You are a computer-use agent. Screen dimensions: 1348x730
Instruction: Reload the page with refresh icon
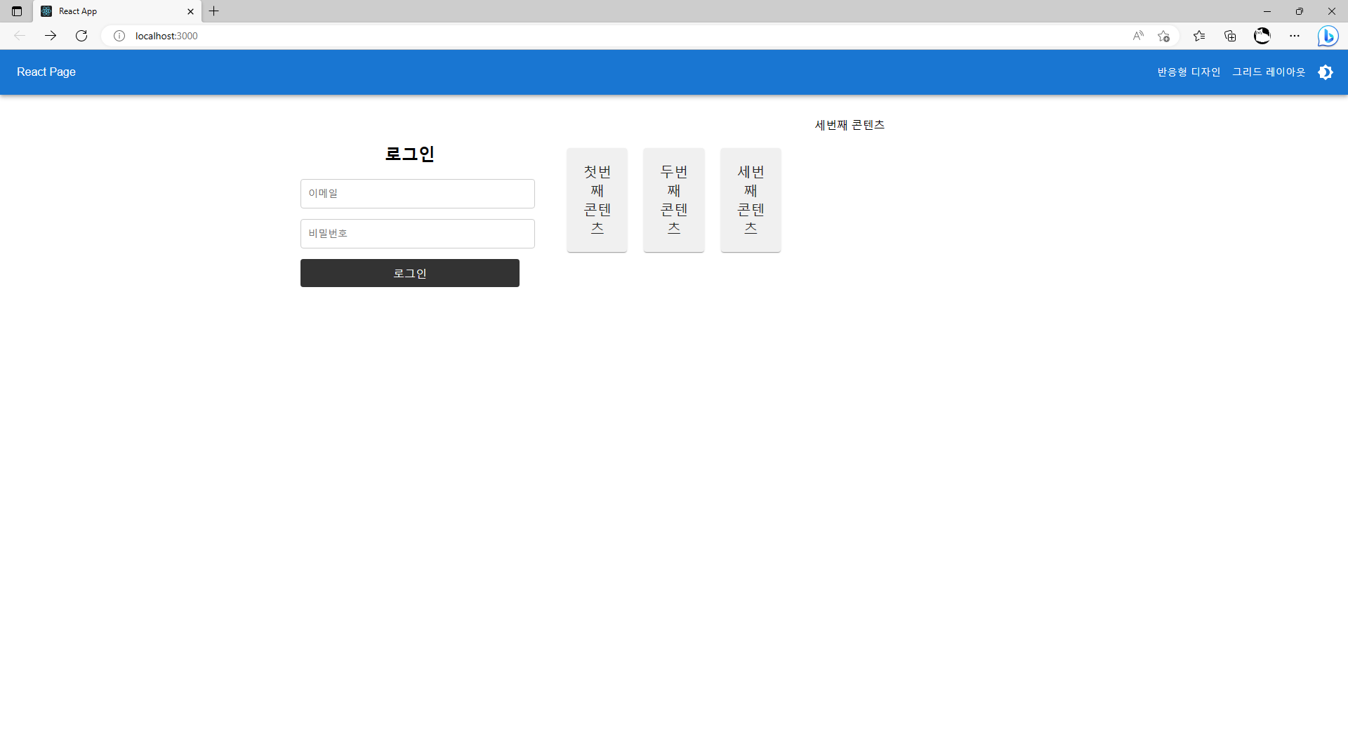(81, 36)
